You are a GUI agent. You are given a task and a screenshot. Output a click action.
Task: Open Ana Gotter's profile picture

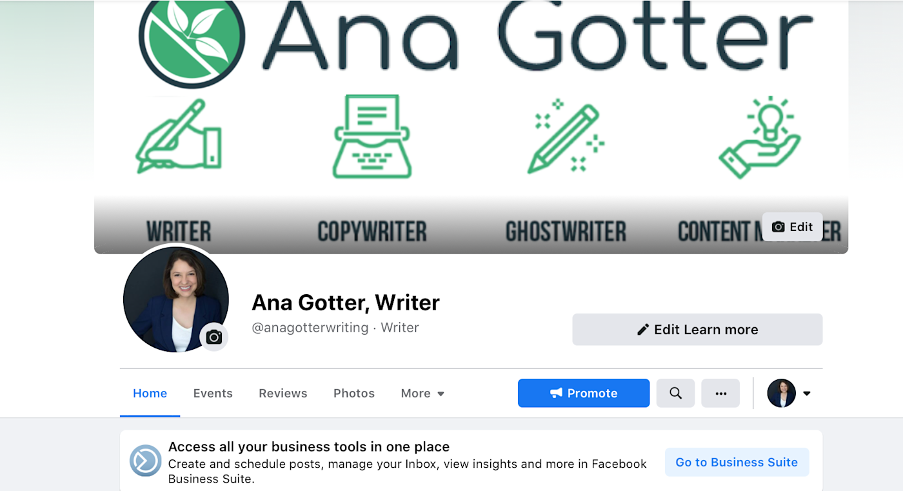[175, 299]
